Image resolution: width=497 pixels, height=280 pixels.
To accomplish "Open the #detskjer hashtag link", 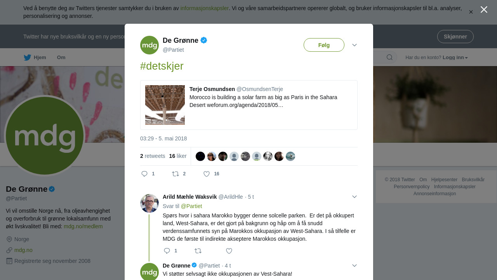I will (162, 66).
